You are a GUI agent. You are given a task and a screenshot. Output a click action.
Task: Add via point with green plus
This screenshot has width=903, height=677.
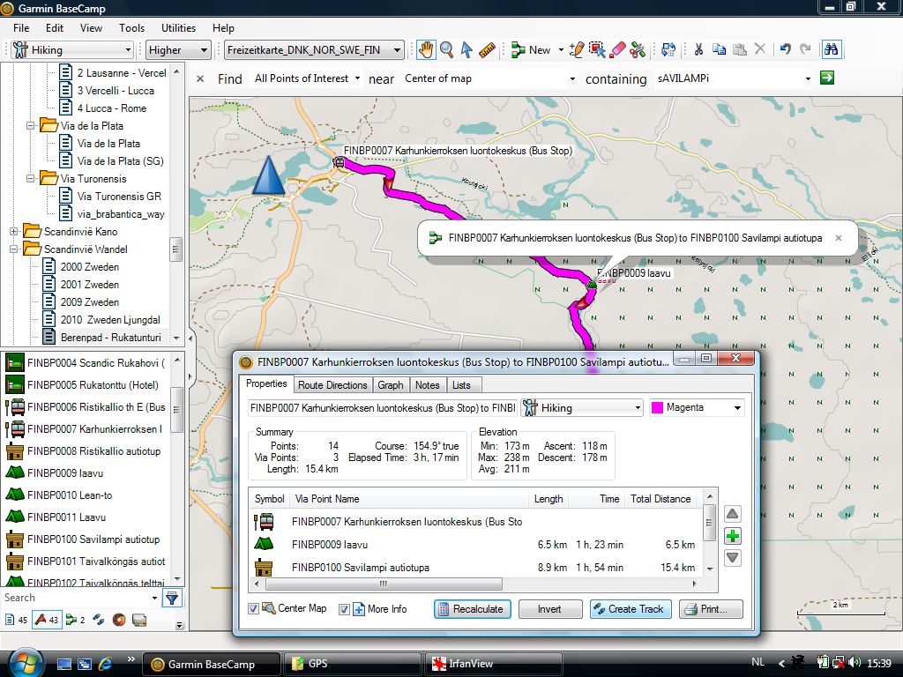point(732,536)
